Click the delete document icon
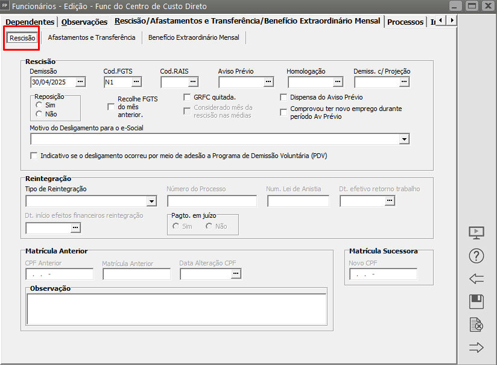This screenshot has height=365, width=497. (x=476, y=325)
